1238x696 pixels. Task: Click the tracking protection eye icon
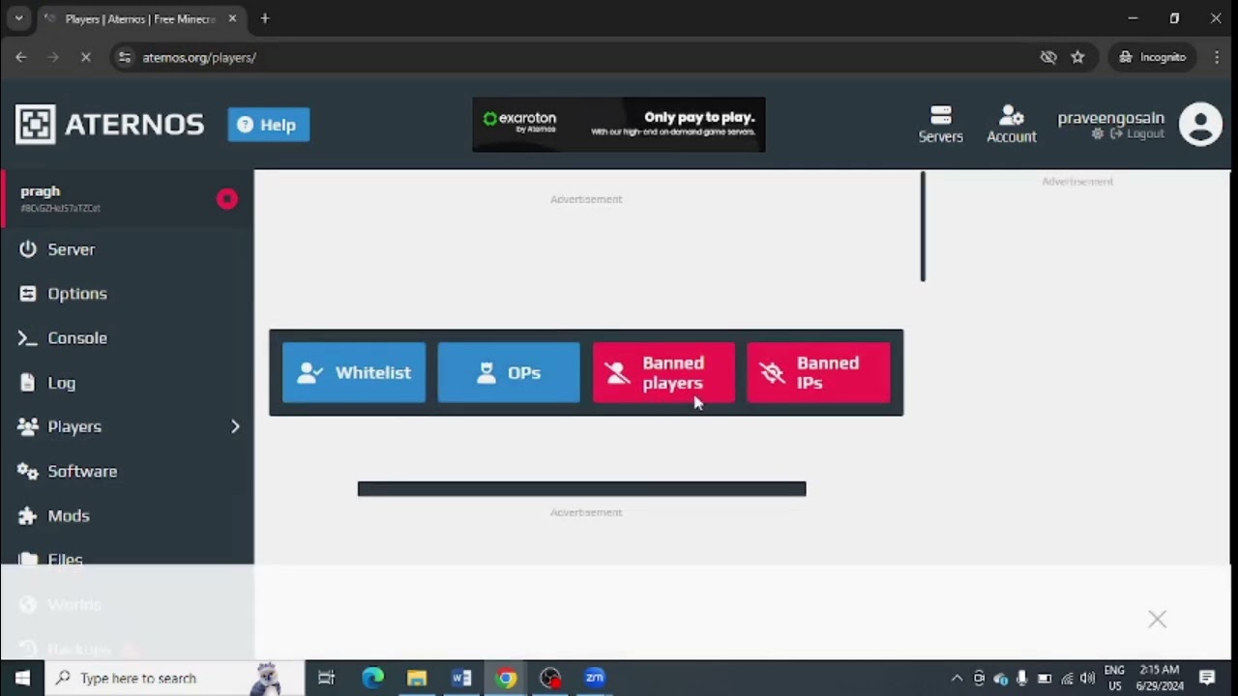pyautogui.click(x=1048, y=57)
